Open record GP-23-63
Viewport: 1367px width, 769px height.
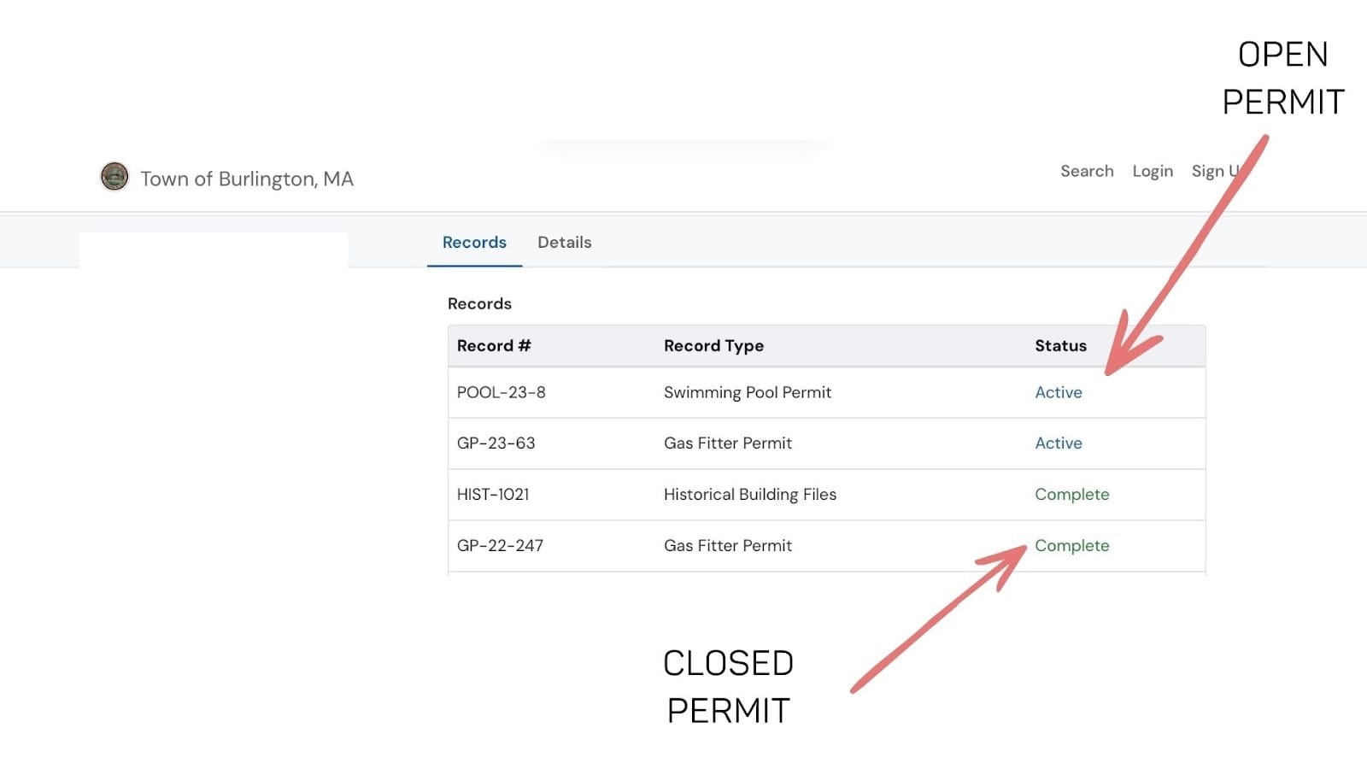point(496,443)
